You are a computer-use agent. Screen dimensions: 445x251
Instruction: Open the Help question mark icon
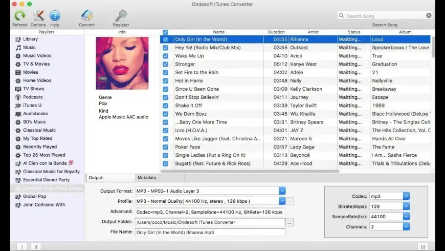tap(55, 16)
